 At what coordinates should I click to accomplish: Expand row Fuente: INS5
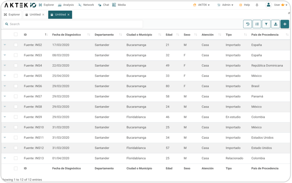pos(5,76)
